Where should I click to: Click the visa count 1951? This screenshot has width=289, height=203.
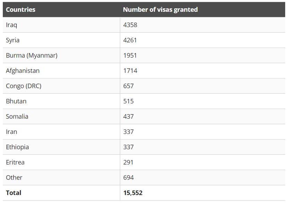[x=130, y=56]
